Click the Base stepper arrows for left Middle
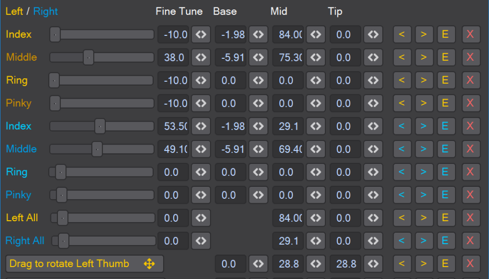 click(258, 57)
